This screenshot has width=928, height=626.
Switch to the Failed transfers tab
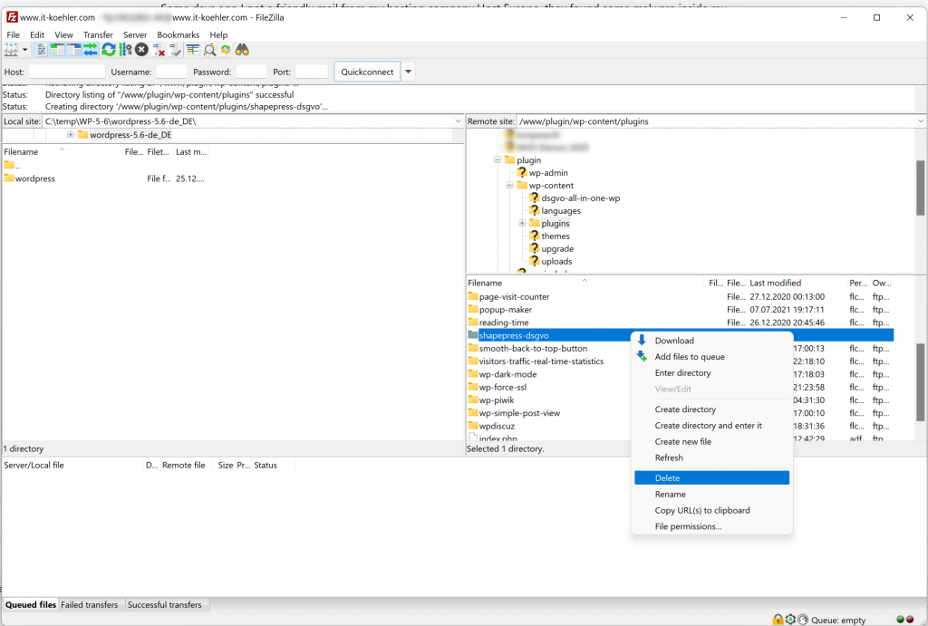[90, 604]
